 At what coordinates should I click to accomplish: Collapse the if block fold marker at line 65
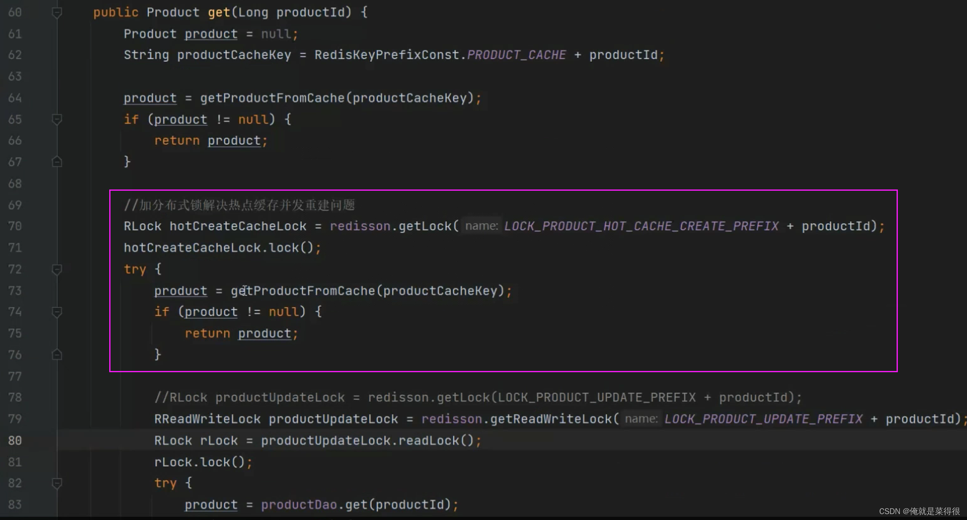(57, 120)
